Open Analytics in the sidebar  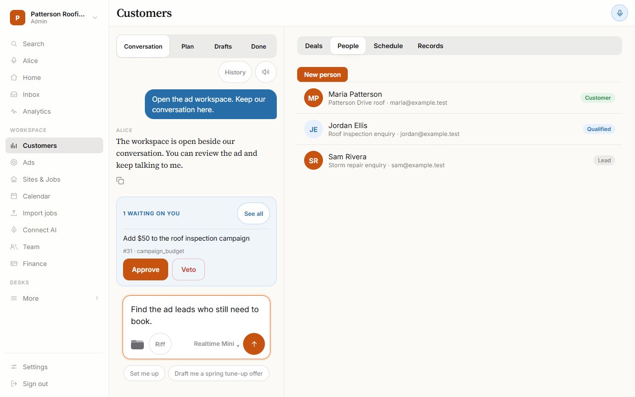point(54,111)
